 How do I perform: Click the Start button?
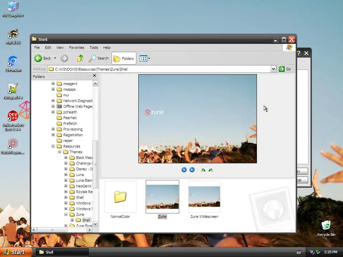(16, 252)
